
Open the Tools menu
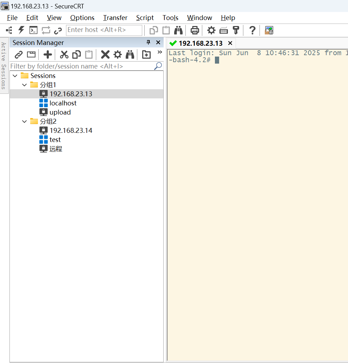(170, 18)
